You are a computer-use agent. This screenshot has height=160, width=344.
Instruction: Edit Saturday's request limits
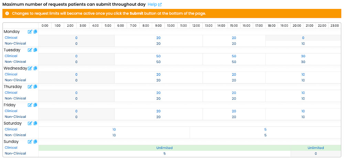(30, 123)
